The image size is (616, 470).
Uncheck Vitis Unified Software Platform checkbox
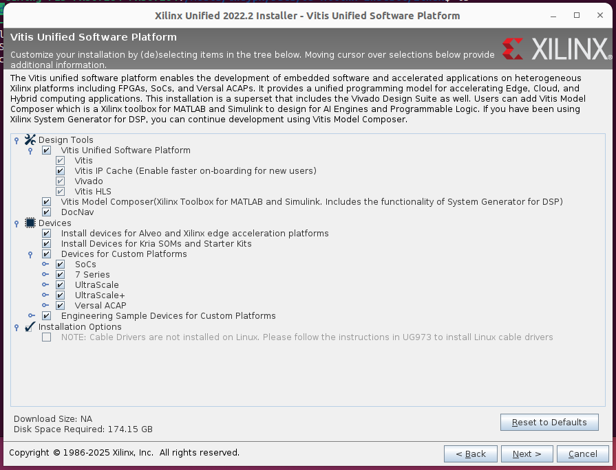pyautogui.click(x=46, y=150)
